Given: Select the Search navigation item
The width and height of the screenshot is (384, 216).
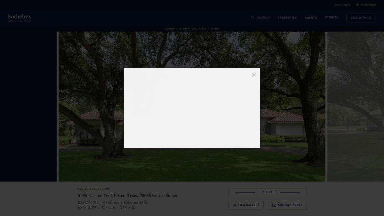Looking at the screenshot, I should click(x=263, y=18).
